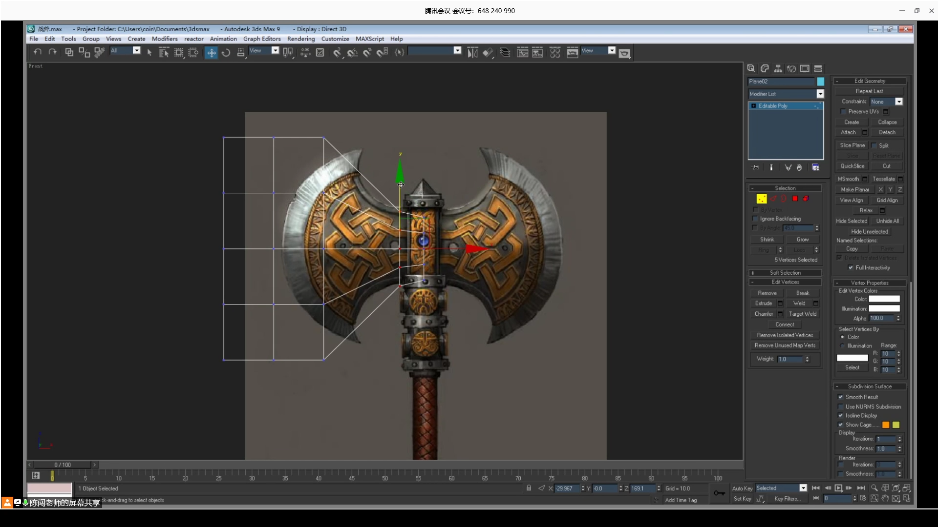Toggle Full Interactivity checkbox
The image size is (938, 527).
[x=851, y=267]
